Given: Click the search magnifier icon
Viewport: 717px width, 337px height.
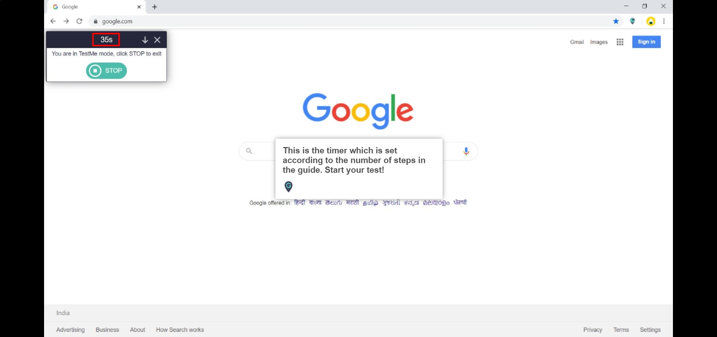Looking at the screenshot, I should [249, 151].
